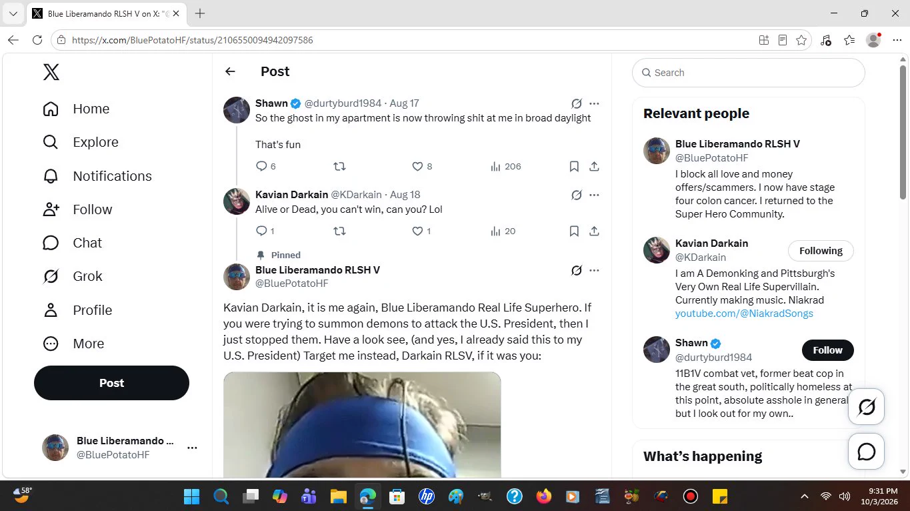Screen dimensions: 910x511
Task: Repost Kavian Darkain's reply
Action: tap(339, 231)
